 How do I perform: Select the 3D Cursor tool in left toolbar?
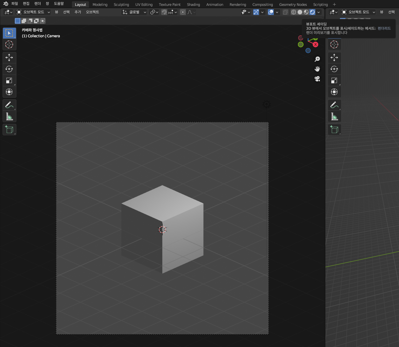[9, 44]
